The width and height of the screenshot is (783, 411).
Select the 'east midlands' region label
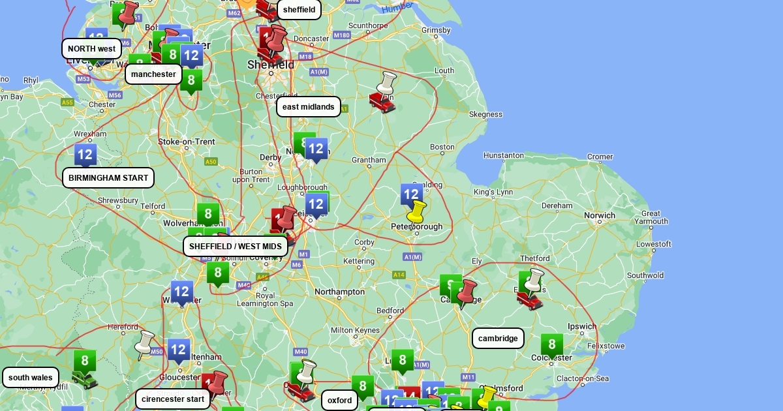click(309, 107)
